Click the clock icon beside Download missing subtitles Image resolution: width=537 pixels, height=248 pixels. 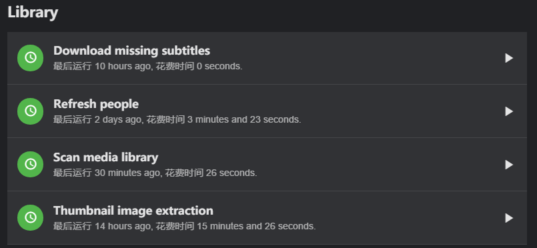click(x=31, y=58)
